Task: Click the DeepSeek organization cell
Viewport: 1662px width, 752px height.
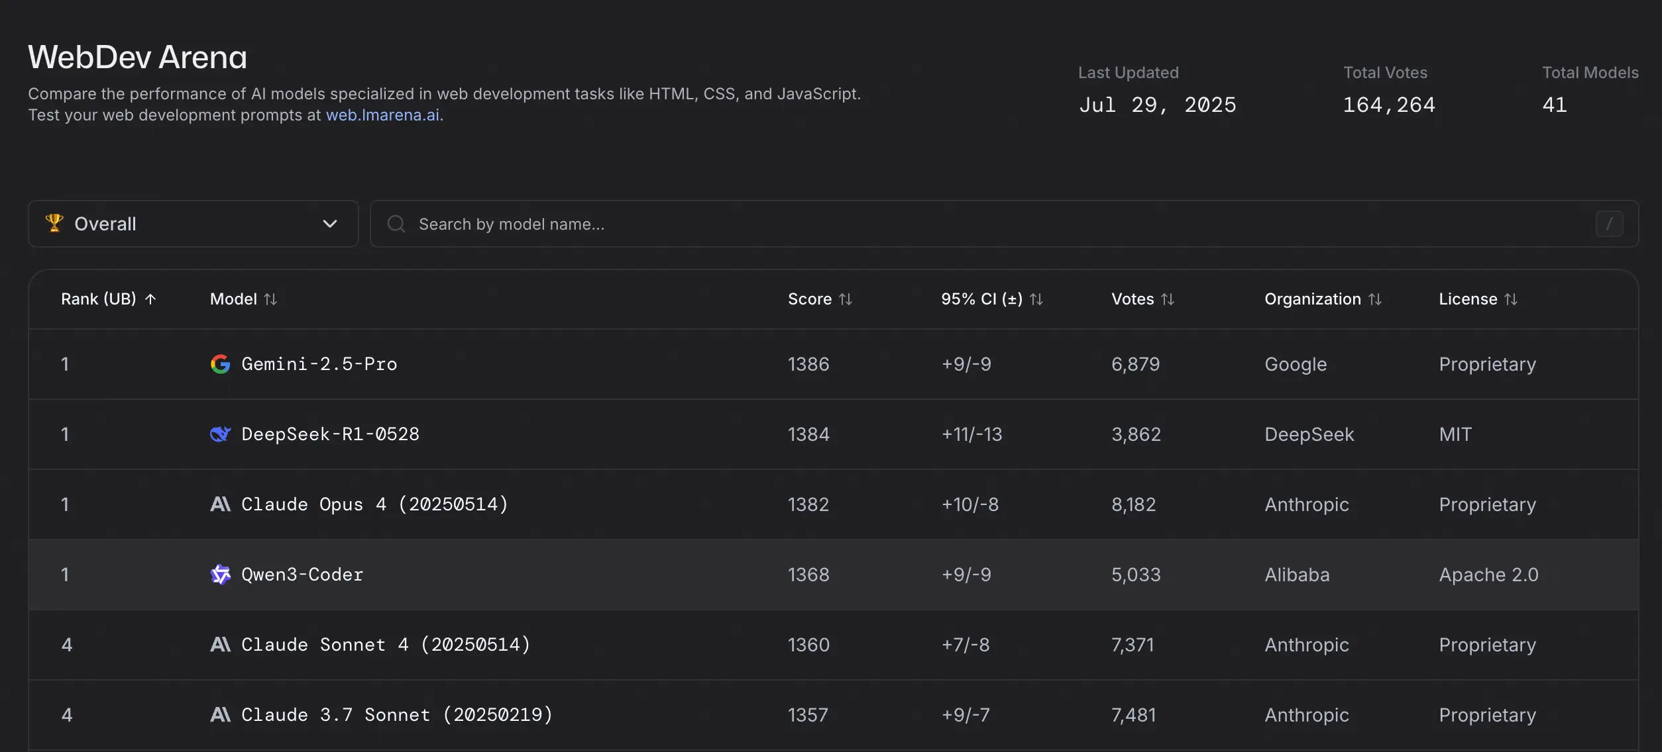Action: click(1309, 434)
